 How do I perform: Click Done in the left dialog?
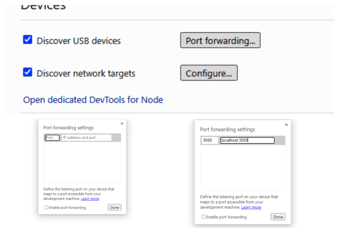pyautogui.click(x=114, y=208)
